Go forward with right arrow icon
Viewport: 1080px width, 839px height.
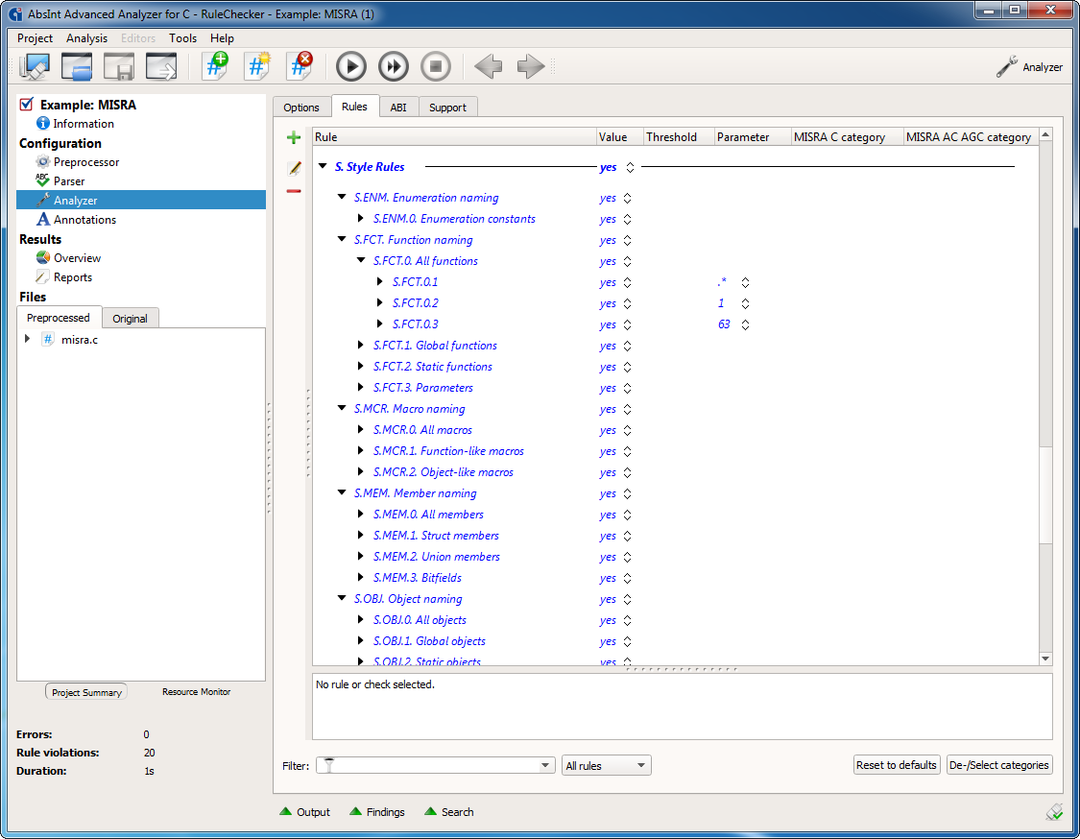[530, 67]
